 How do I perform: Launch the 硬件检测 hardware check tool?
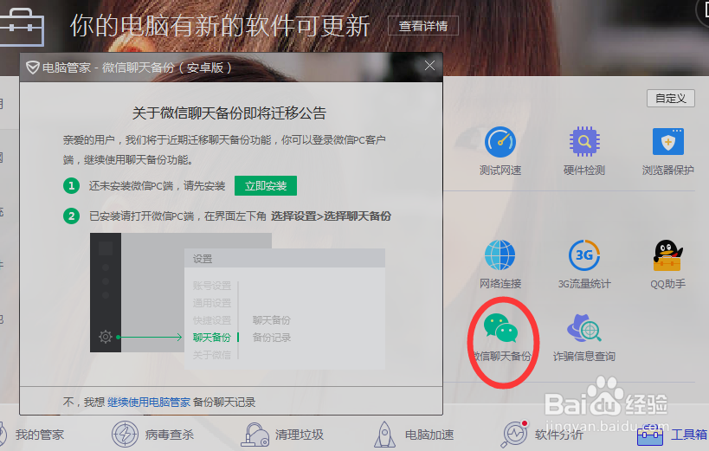[584, 151]
